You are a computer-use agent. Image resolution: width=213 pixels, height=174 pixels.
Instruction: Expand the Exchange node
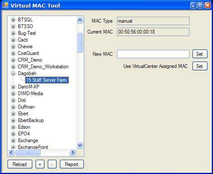pos(13,140)
